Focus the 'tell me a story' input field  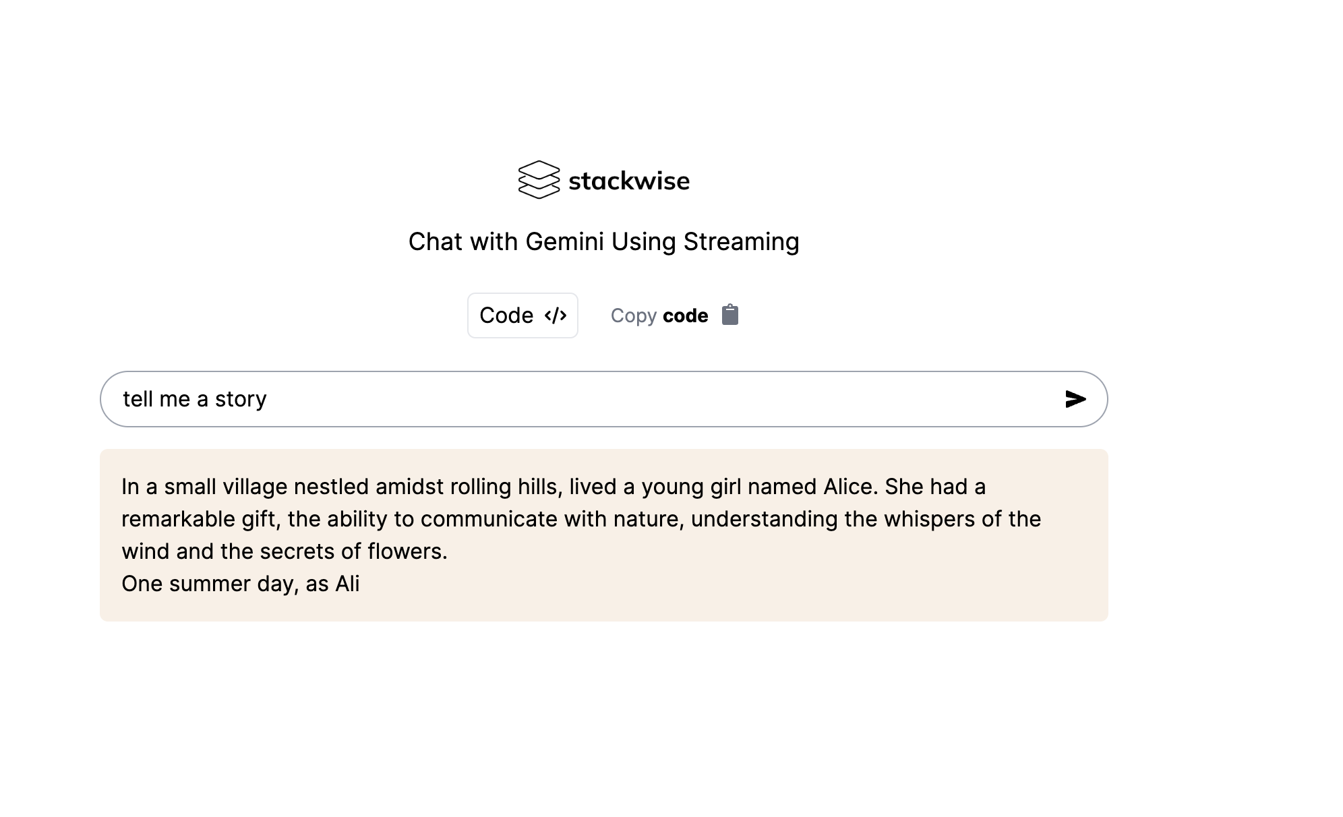point(603,399)
